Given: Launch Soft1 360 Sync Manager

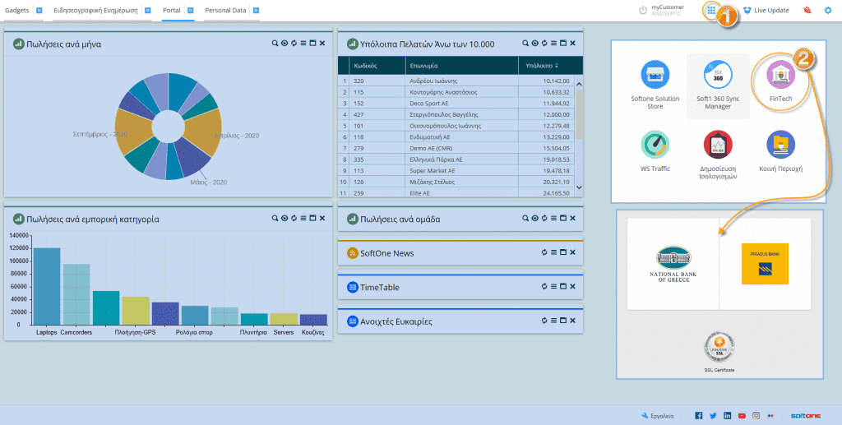Looking at the screenshot, I should (x=718, y=76).
